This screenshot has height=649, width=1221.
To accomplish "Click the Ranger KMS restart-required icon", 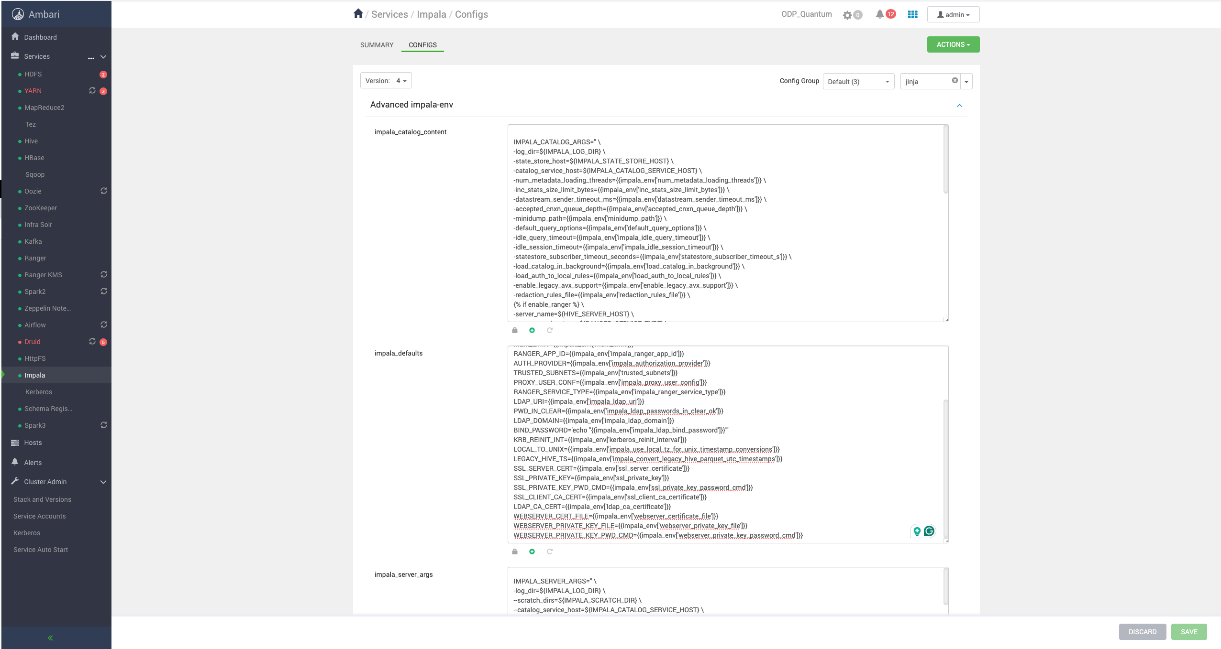I will [x=103, y=274].
